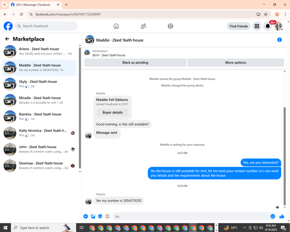Open More options for the listing
Image resolution: width=290 pixels, height=232 pixels.
click(x=235, y=63)
